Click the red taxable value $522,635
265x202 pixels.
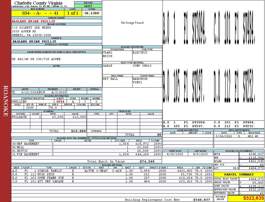(x=253, y=198)
